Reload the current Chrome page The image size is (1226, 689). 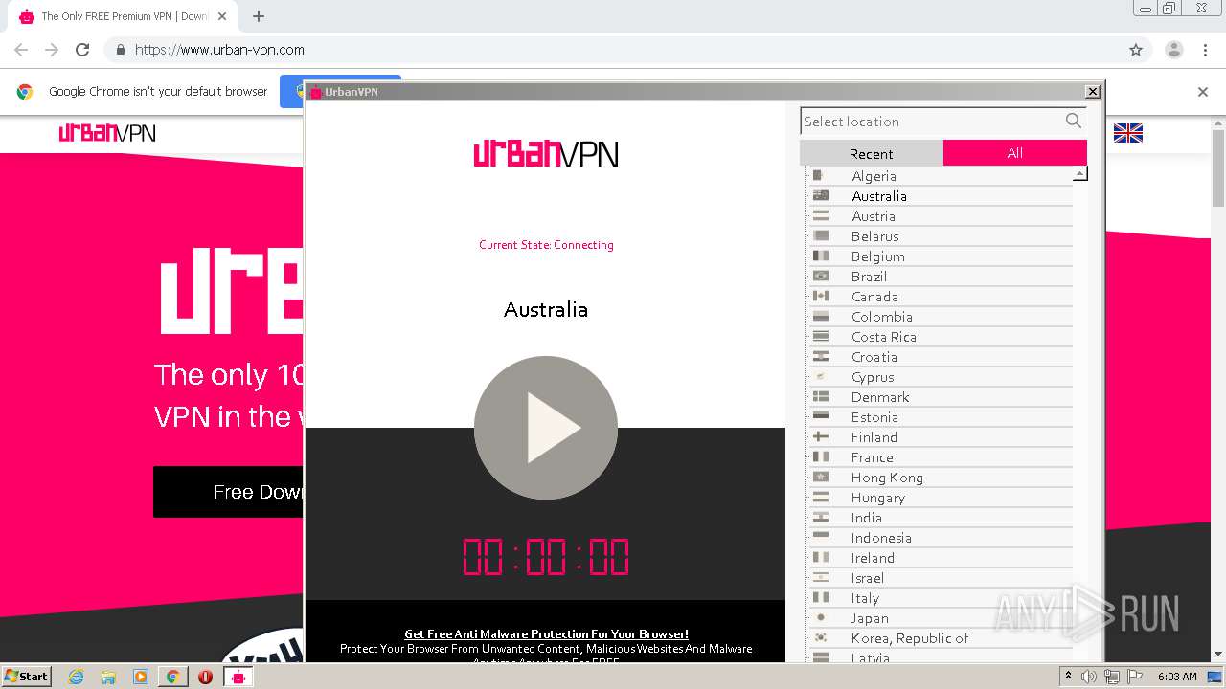point(82,50)
